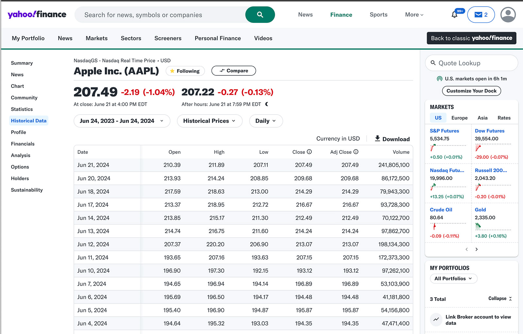
Task: Open the Analysis sidebar link
Action: (x=21, y=155)
